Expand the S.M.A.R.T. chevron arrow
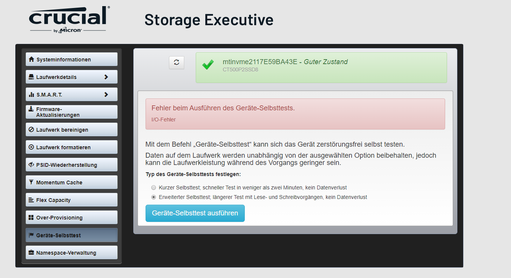This screenshot has height=278, width=511. tap(106, 94)
